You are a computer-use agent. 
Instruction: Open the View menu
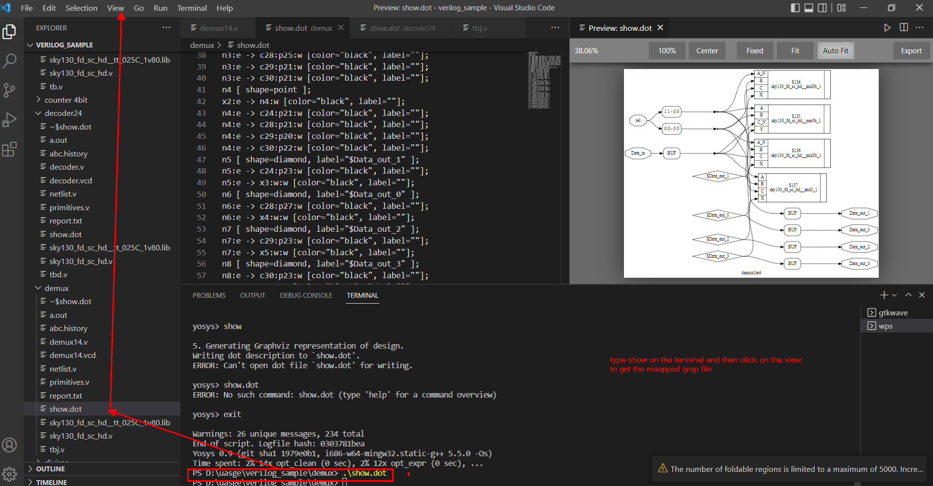pyautogui.click(x=115, y=8)
